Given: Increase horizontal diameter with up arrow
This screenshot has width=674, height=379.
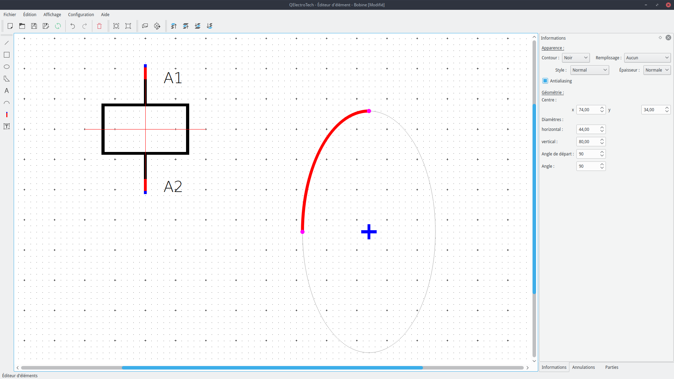Looking at the screenshot, I should click(x=602, y=127).
